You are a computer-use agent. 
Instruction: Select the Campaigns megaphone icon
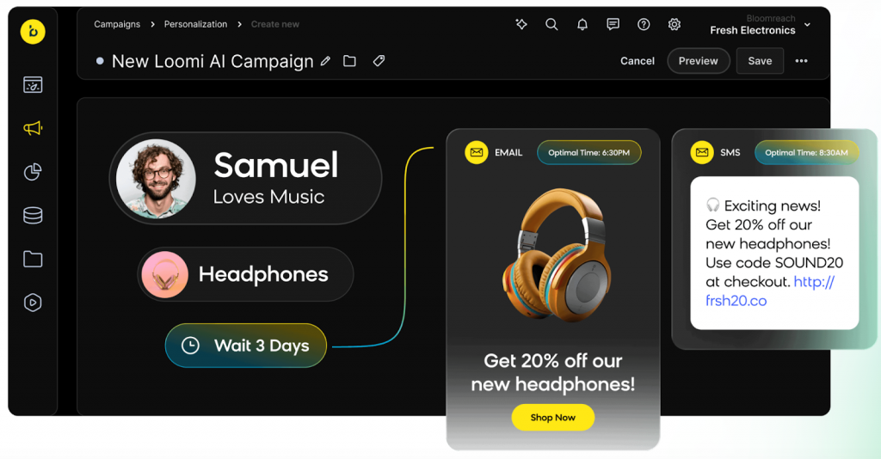point(33,128)
